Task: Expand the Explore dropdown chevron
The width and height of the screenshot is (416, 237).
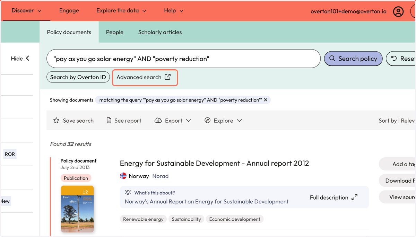Action: click(x=239, y=121)
